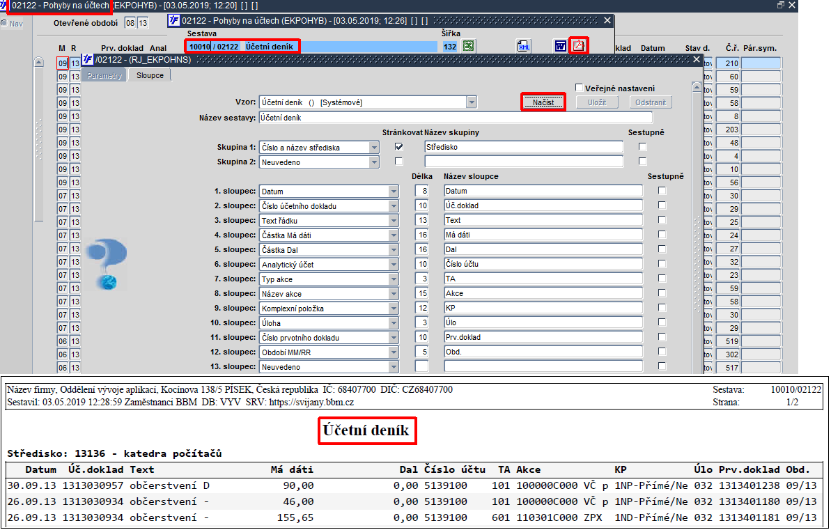Click the Název sestavy text field
831x530 pixels.
click(456, 118)
